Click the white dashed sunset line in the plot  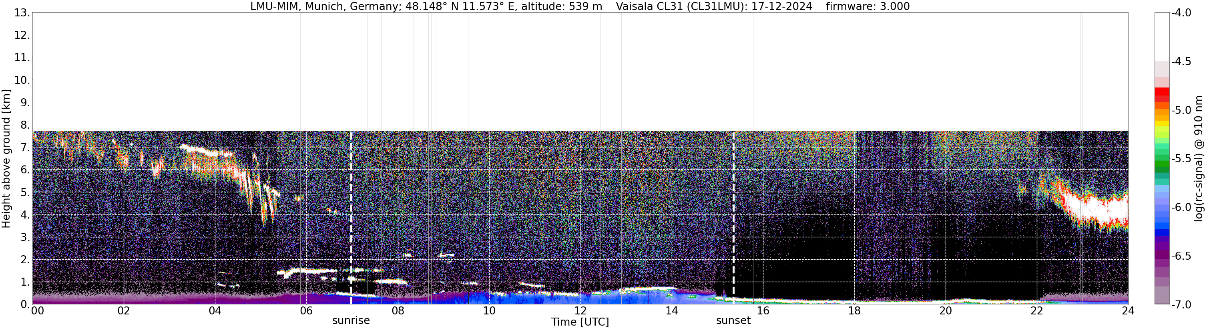point(734,217)
